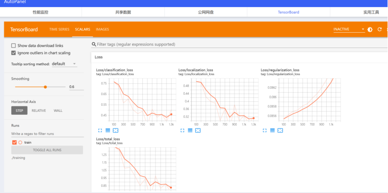Select WALL horizontal axis mode

click(x=58, y=110)
